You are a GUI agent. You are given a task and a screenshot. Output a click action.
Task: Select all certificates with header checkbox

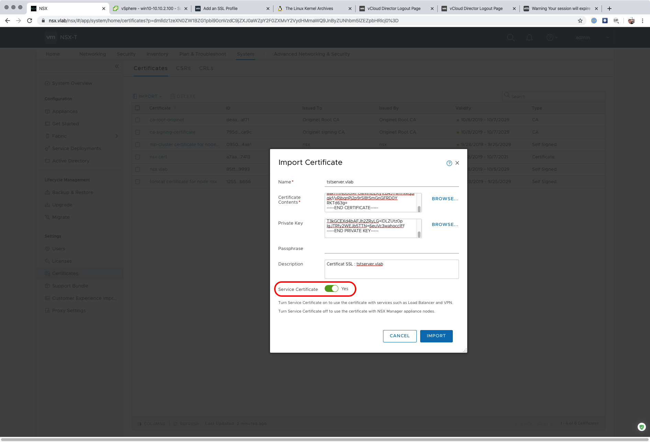(x=137, y=108)
